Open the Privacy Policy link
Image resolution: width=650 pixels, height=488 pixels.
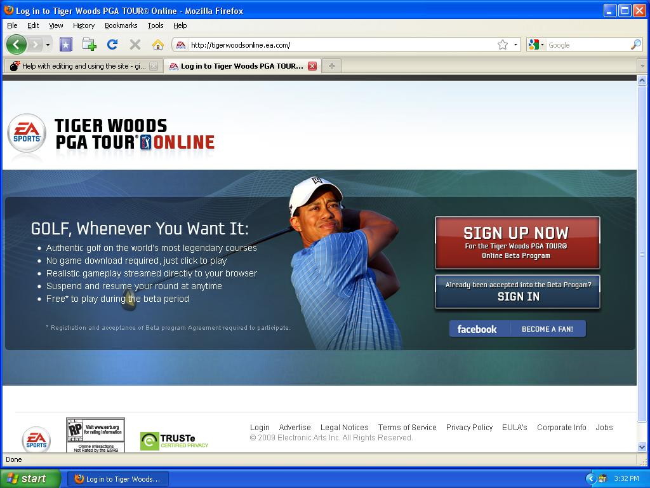[x=469, y=428]
